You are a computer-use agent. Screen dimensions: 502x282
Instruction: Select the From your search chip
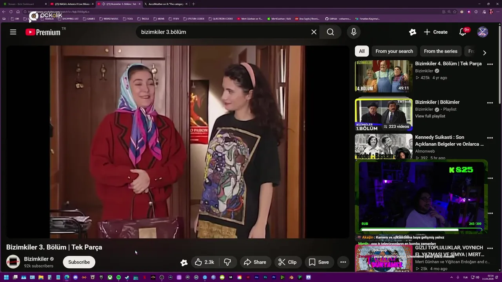tap(394, 51)
